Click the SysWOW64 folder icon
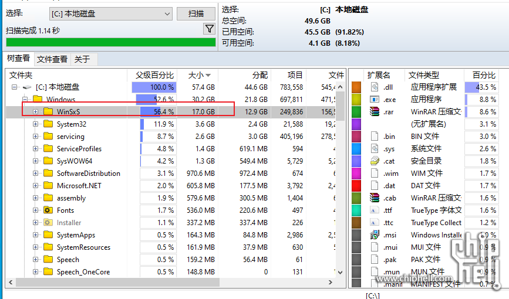Viewport: 509px width, 299px height. point(48,161)
